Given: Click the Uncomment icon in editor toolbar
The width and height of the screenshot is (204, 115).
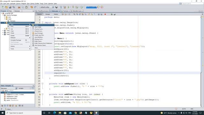Looking at the screenshot, I should click(x=114, y=14).
